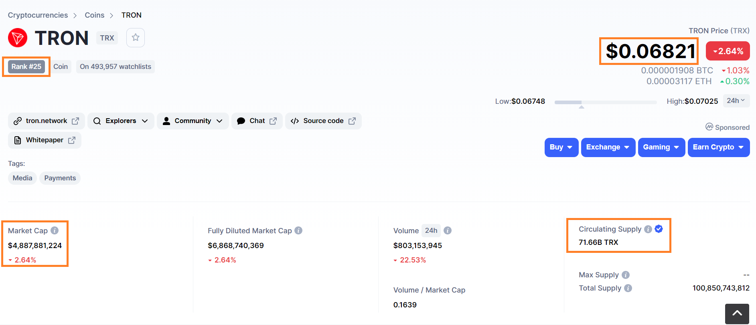Click the Market Cap info icon
756x325 pixels.
click(55, 230)
